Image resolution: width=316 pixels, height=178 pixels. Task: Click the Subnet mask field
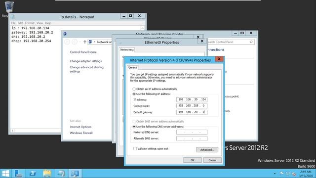click(192, 106)
